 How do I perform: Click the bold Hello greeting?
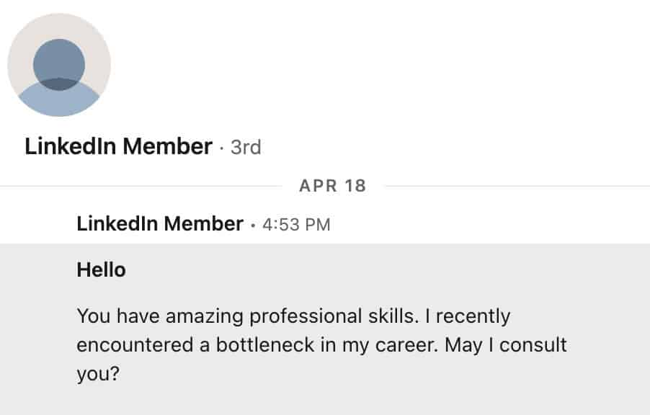pyautogui.click(x=101, y=270)
